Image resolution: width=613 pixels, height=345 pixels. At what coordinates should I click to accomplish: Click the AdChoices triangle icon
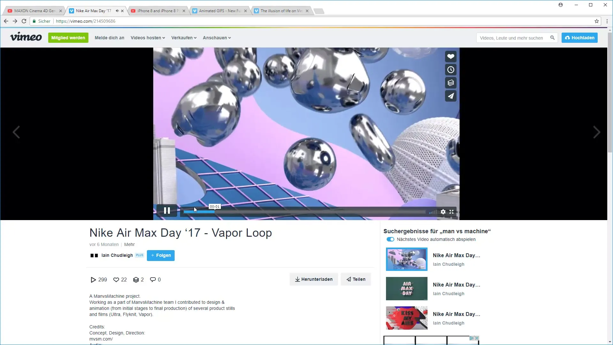[x=472, y=338]
